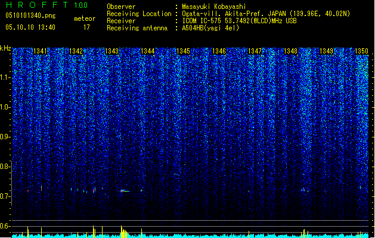Click the 1344 time marker
375x238 pixels.
coord(148,51)
